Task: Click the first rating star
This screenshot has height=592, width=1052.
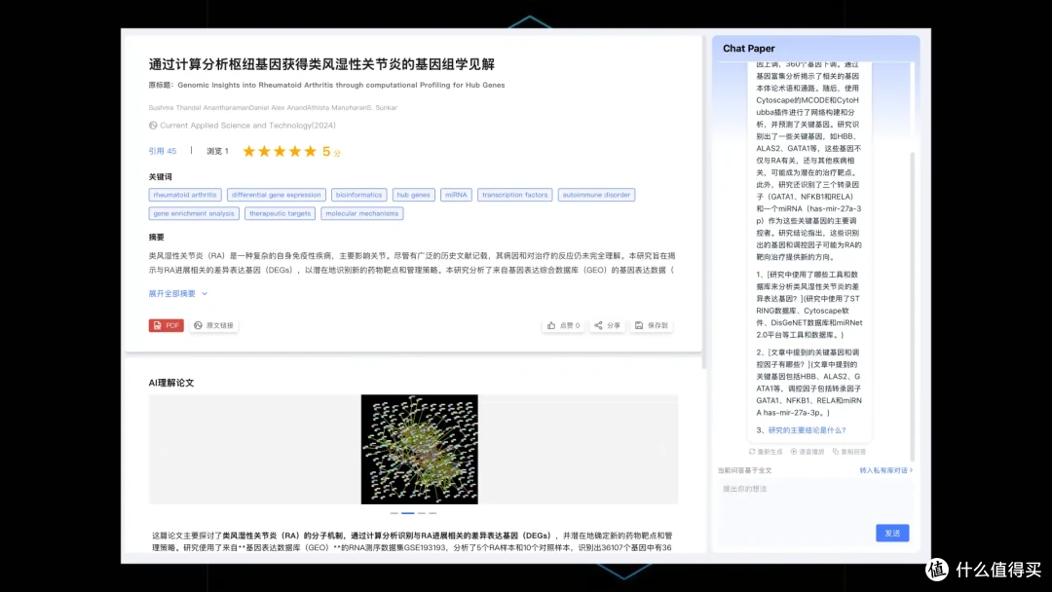Action: (249, 152)
